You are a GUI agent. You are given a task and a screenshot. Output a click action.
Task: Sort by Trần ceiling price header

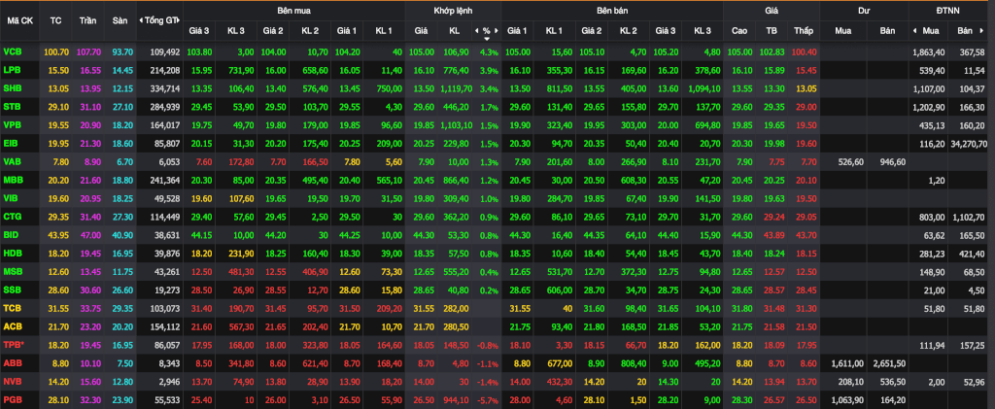88,20
